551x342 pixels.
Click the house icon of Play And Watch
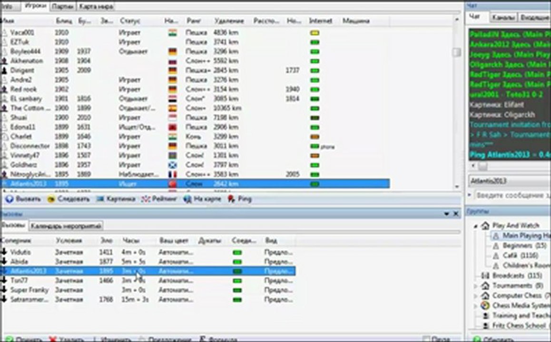tap(485, 226)
